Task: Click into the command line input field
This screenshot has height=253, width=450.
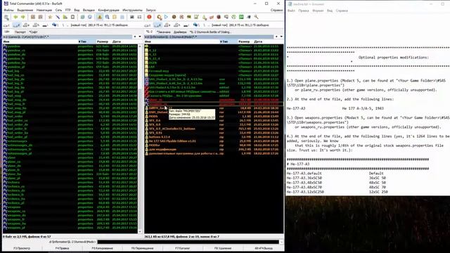Action: pos(188,242)
